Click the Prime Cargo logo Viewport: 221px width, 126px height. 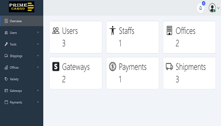21,7
